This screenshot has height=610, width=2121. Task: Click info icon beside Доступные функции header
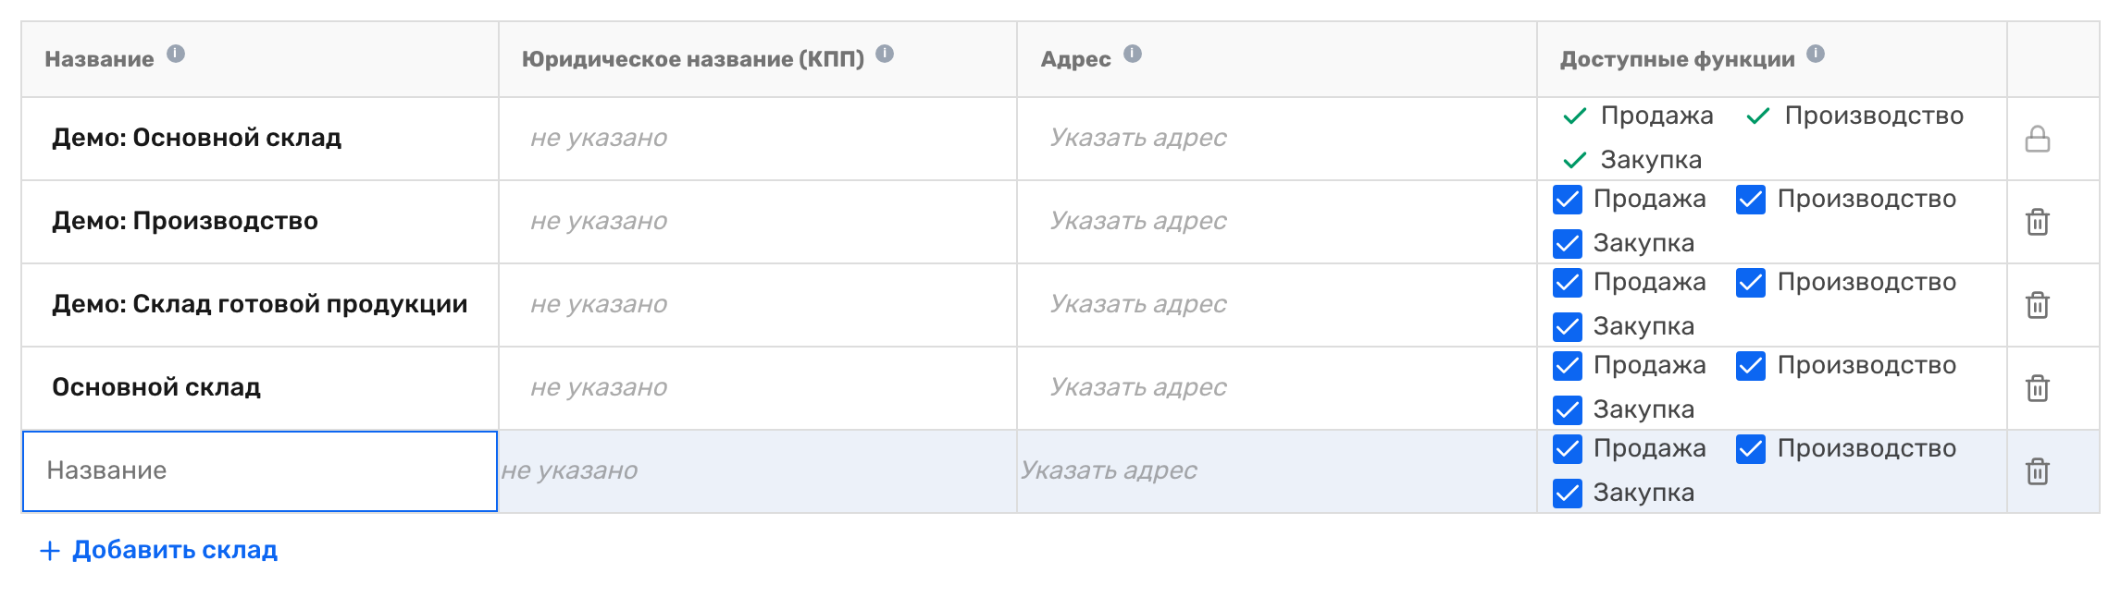pyautogui.click(x=1816, y=54)
